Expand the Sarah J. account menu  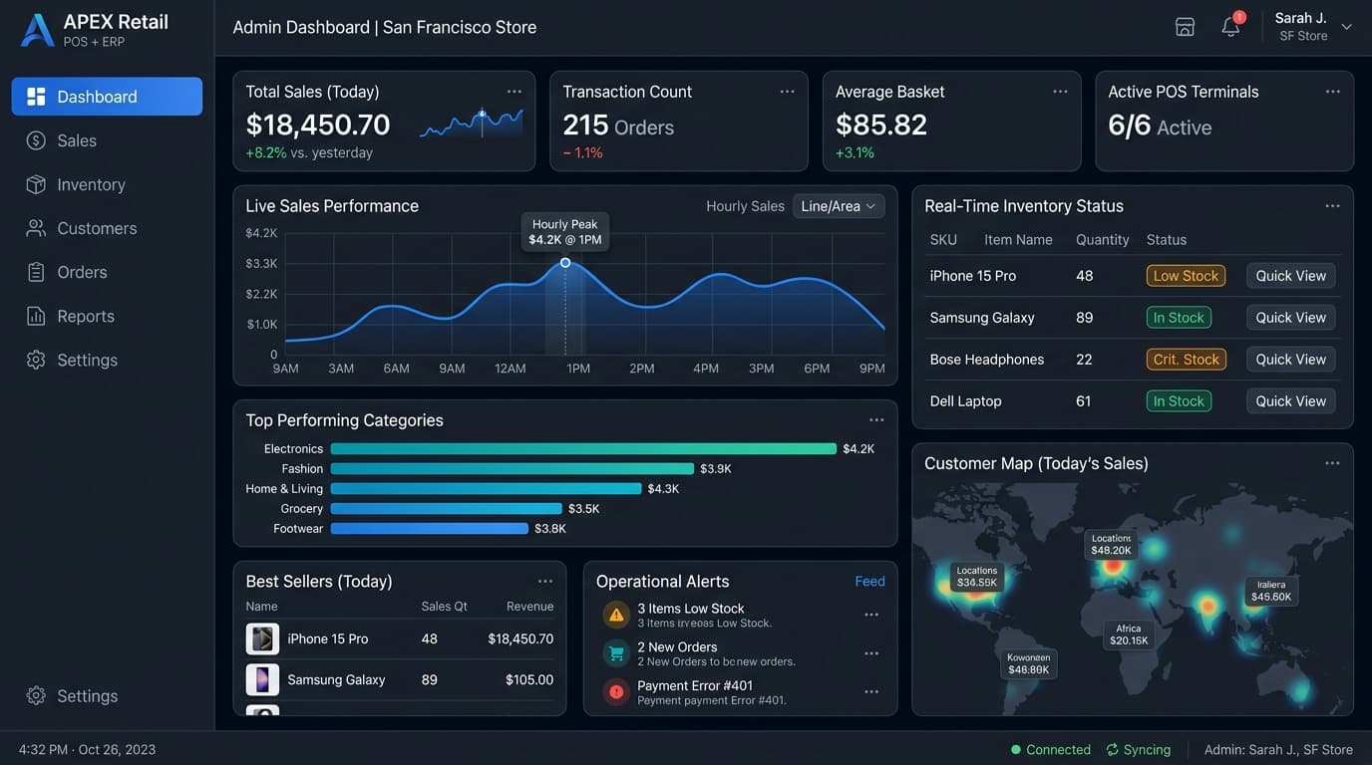[1346, 27]
